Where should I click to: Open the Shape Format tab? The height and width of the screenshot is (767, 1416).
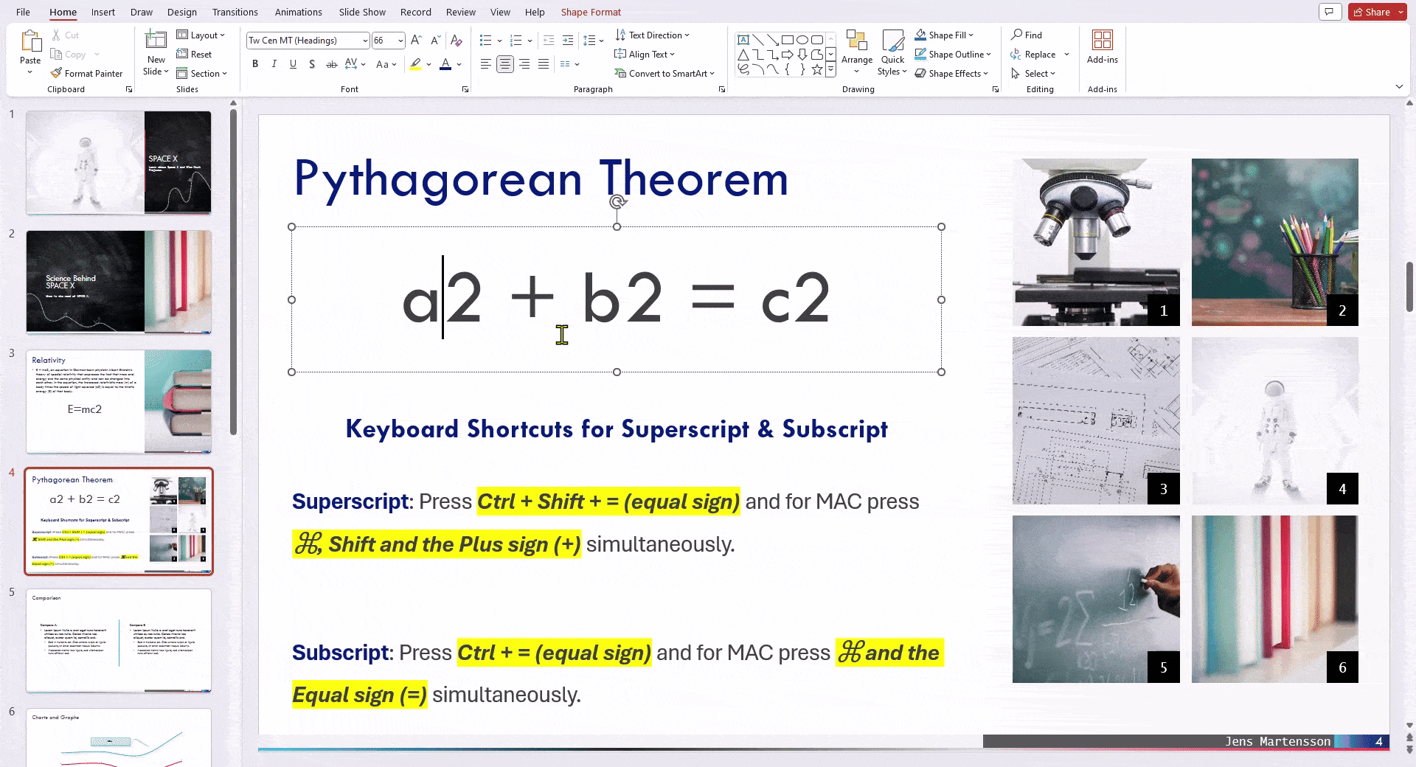point(591,12)
